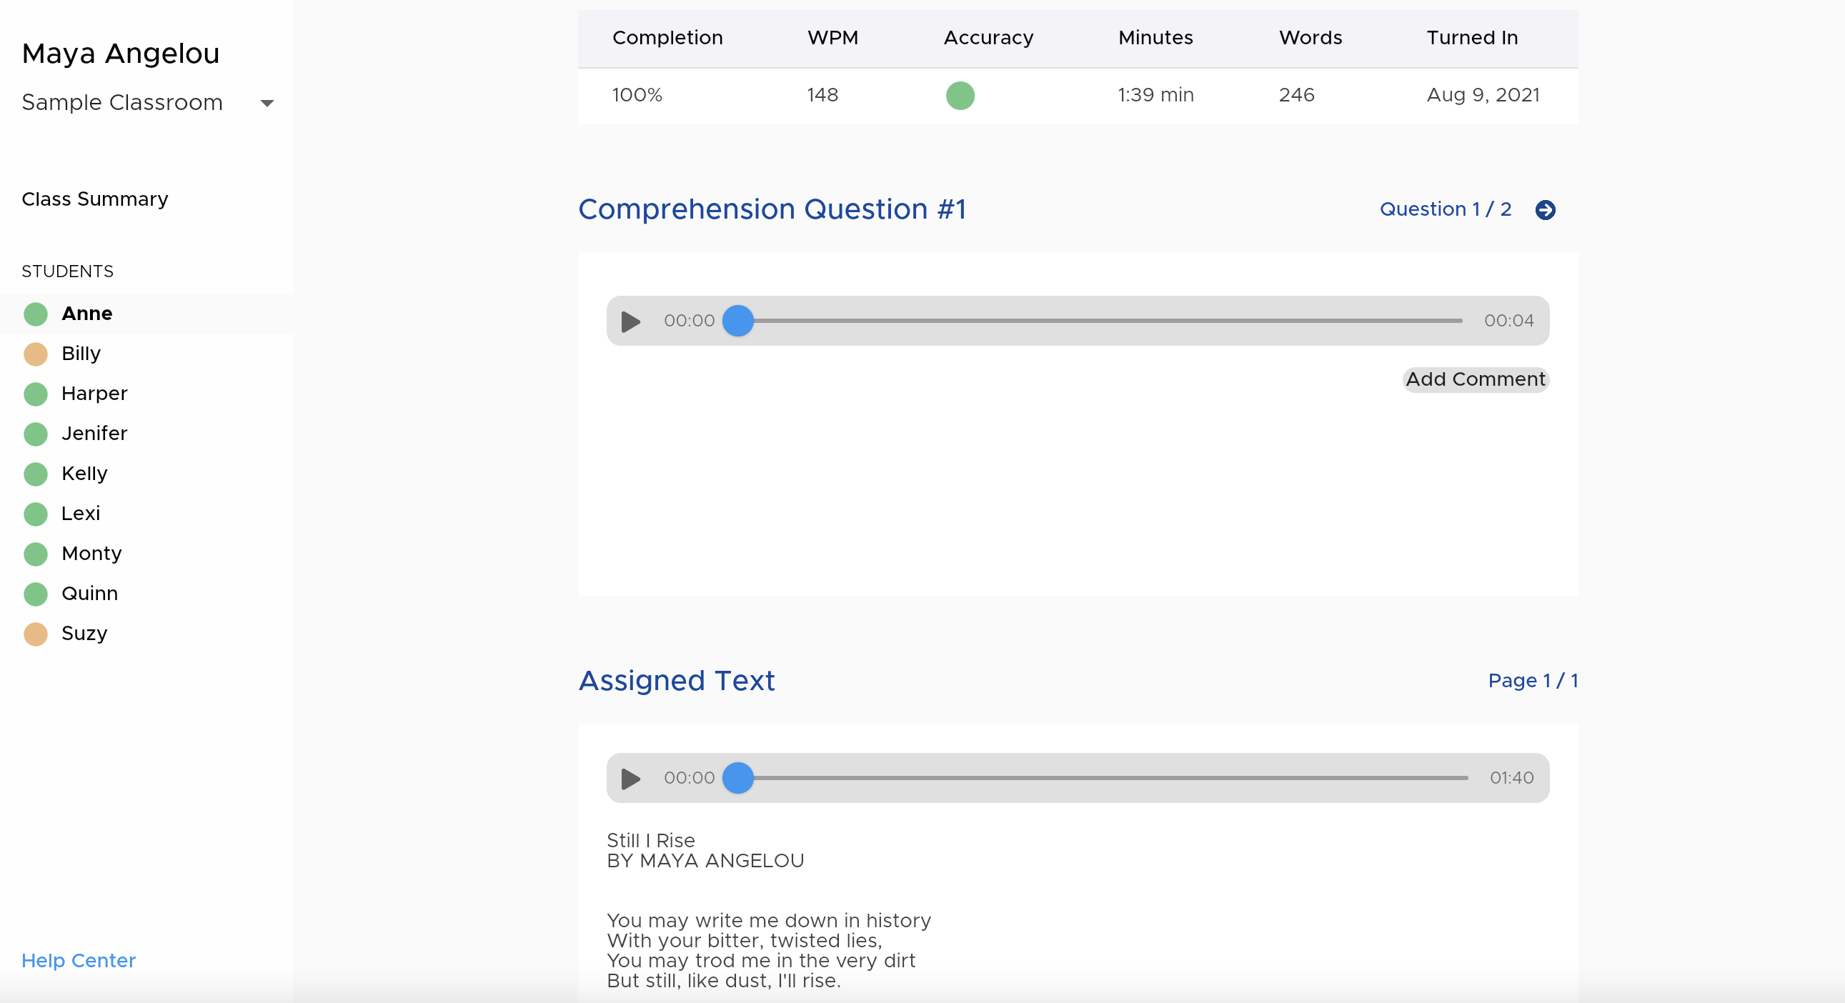Screen dimensions: 1845x1003
Task: Click the line 'But still, like dust, I'll rise.'
Action: click(x=723, y=981)
